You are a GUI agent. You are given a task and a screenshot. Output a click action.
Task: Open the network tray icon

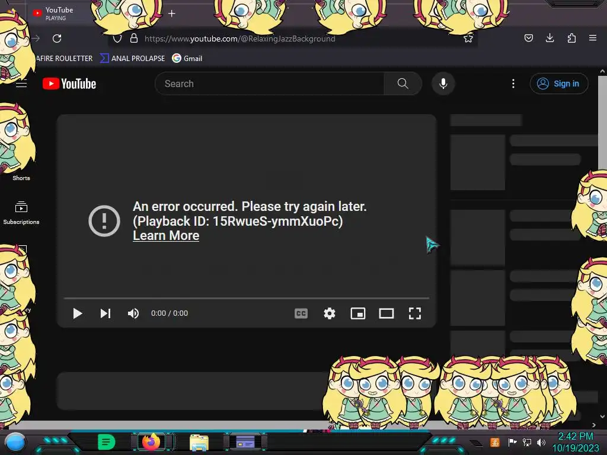(527, 442)
